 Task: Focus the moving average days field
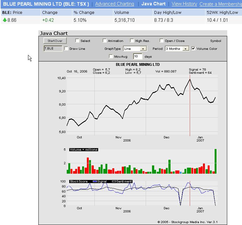[x=138, y=56]
